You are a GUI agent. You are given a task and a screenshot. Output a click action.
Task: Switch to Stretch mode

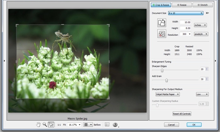[202, 5]
